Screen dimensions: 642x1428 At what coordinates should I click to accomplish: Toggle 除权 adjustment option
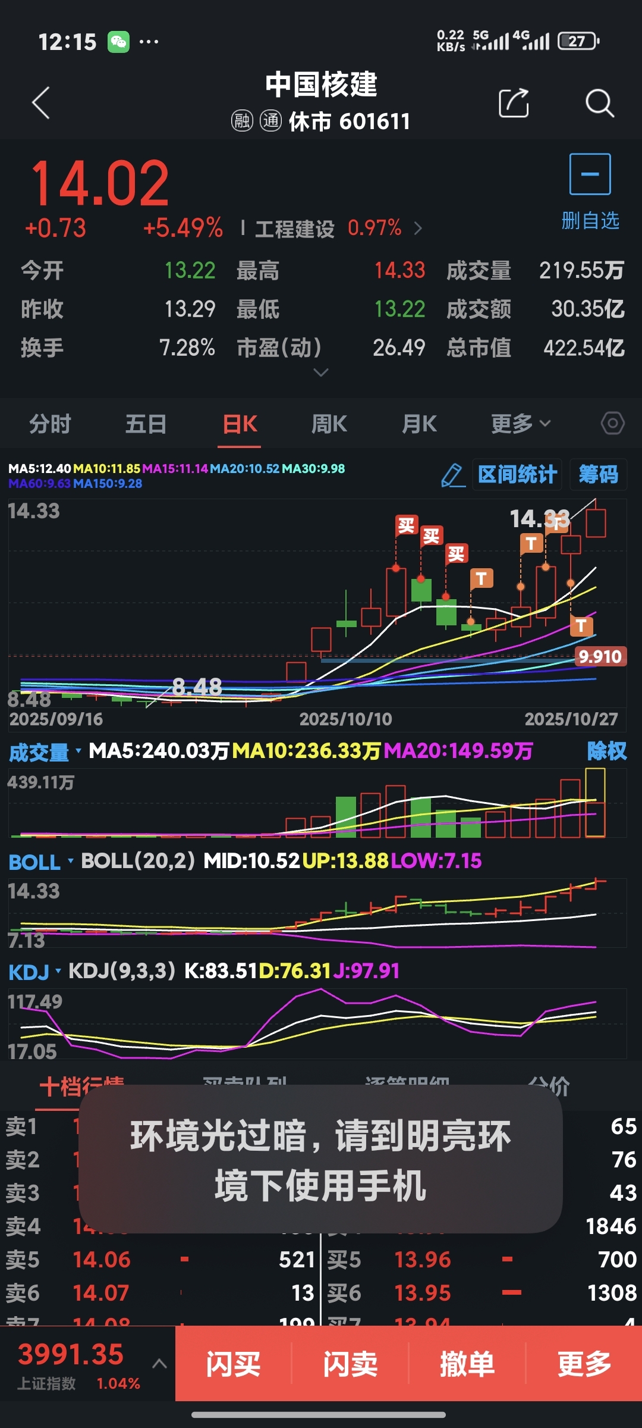[x=607, y=751]
